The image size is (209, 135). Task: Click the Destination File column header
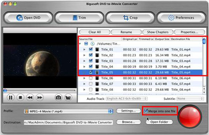coord(186,39)
